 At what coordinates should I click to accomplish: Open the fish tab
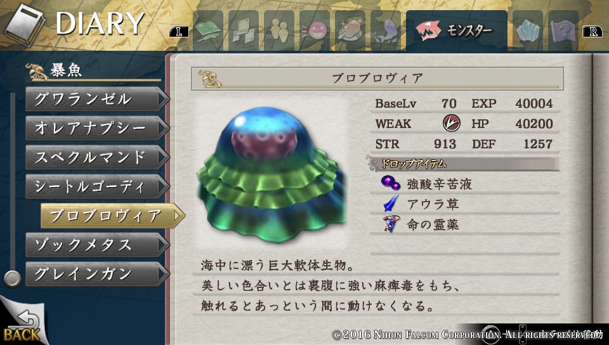[x=385, y=30]
